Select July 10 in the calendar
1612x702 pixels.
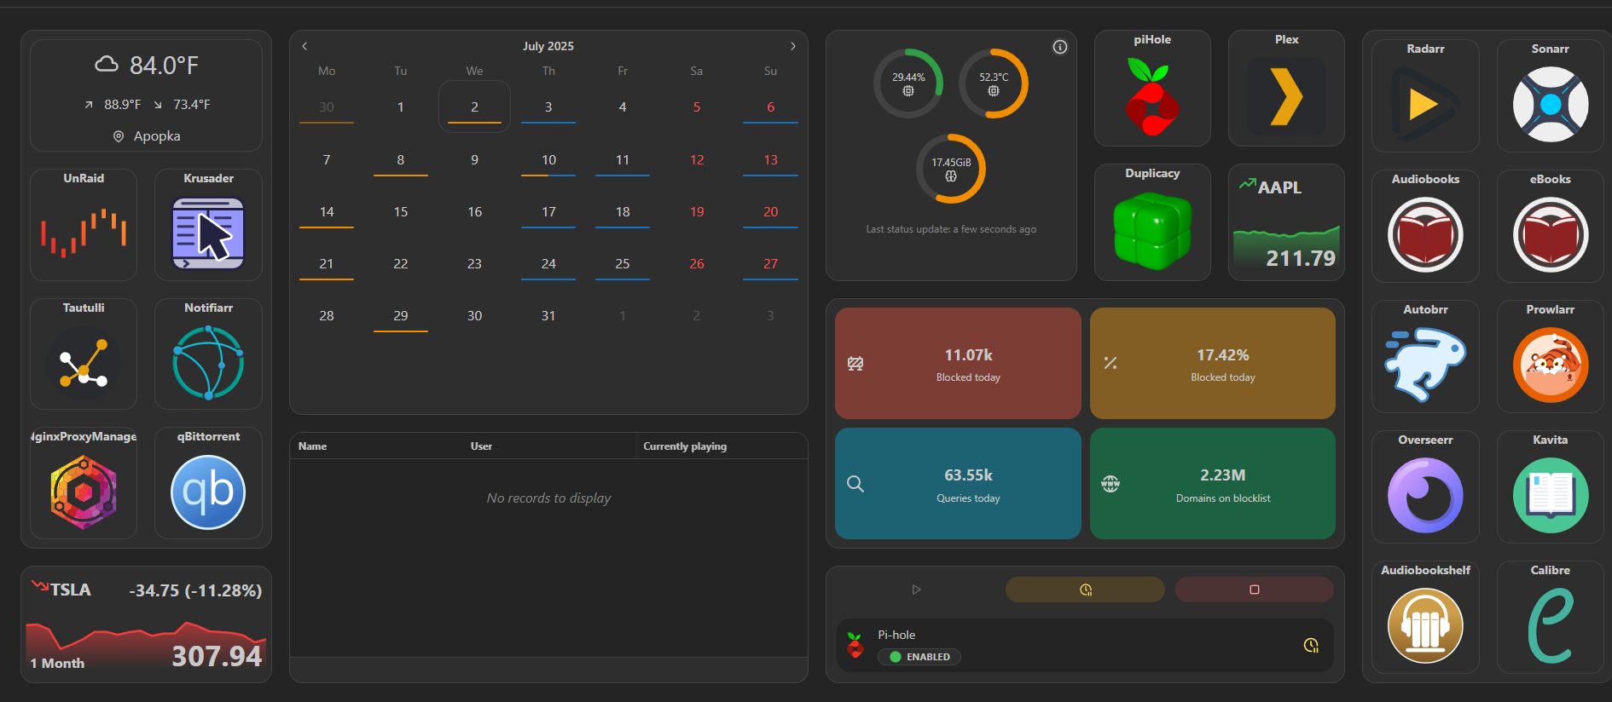tap(548, 159)
